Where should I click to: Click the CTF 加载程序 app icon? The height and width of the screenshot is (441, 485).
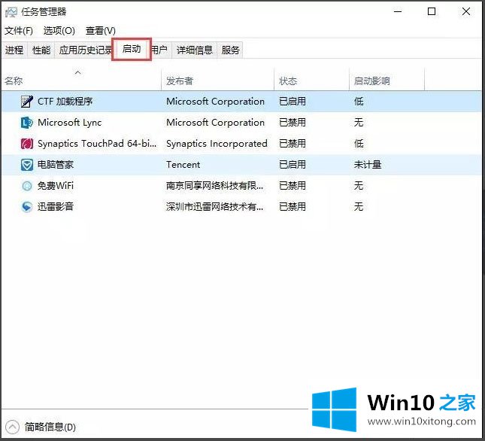(x=27, y=102)
